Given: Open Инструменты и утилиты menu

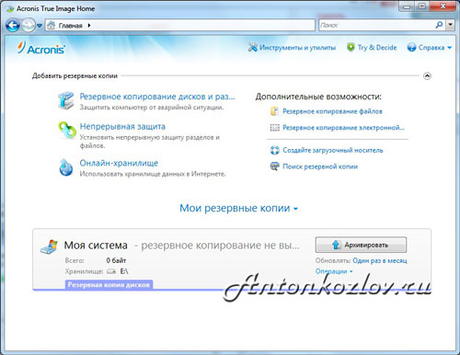Looking at the screenshot, I should [x=297, y=48].
